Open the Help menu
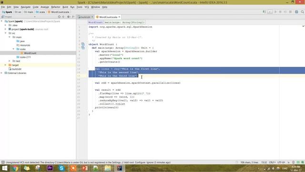Viewport: 305px width, 172px height. point(105,7)
